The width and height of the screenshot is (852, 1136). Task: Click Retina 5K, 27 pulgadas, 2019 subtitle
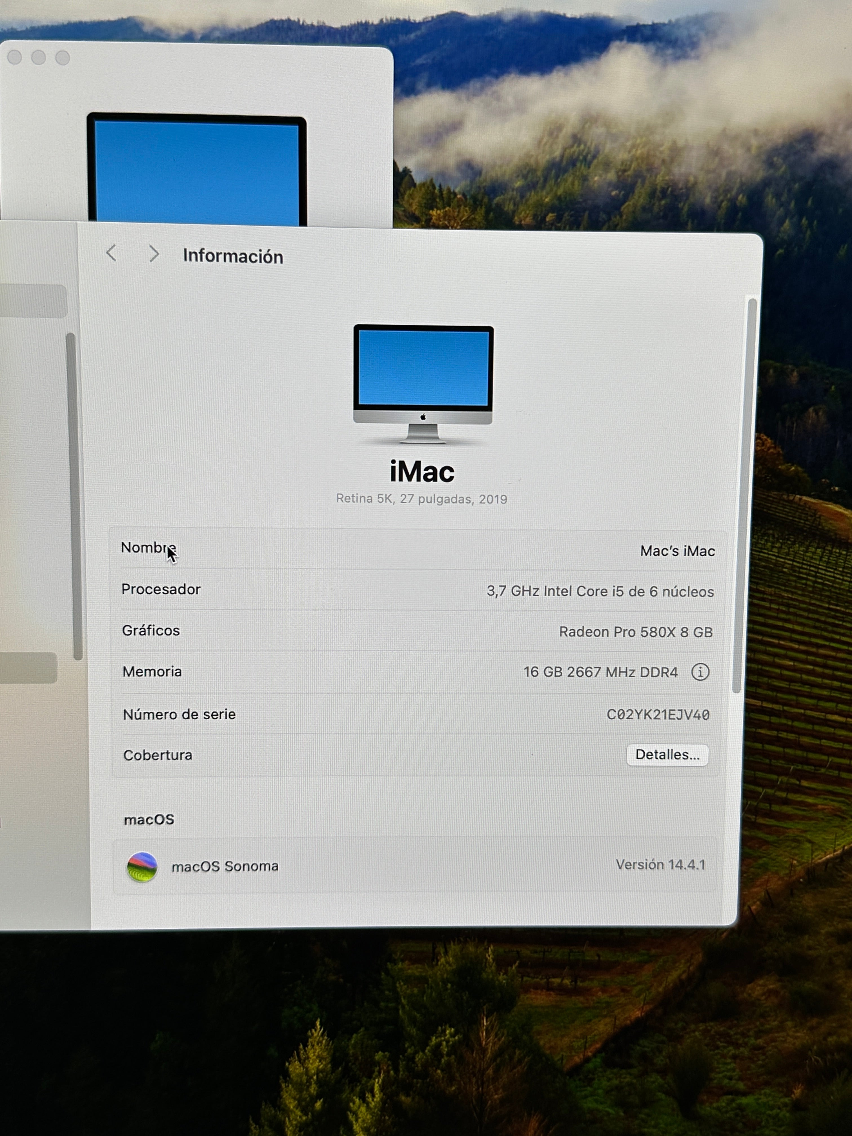[422, 499]
